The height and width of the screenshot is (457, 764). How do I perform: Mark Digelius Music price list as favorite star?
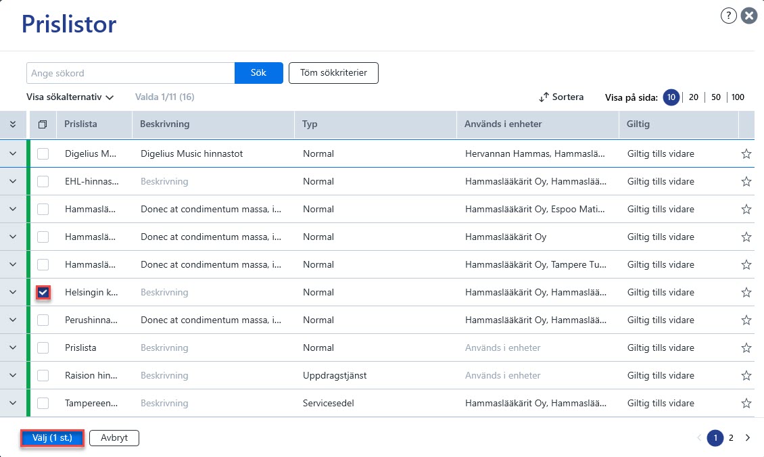[746, 154]
